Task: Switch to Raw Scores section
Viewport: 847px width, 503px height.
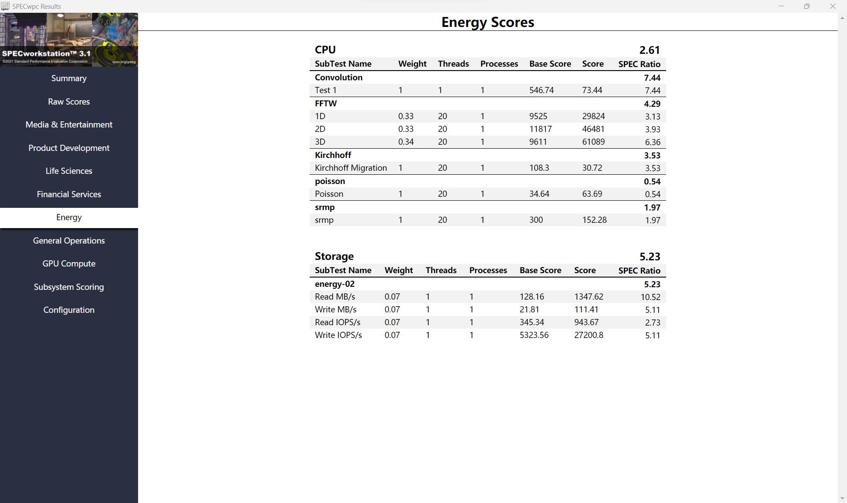Action: click(69, 101)
